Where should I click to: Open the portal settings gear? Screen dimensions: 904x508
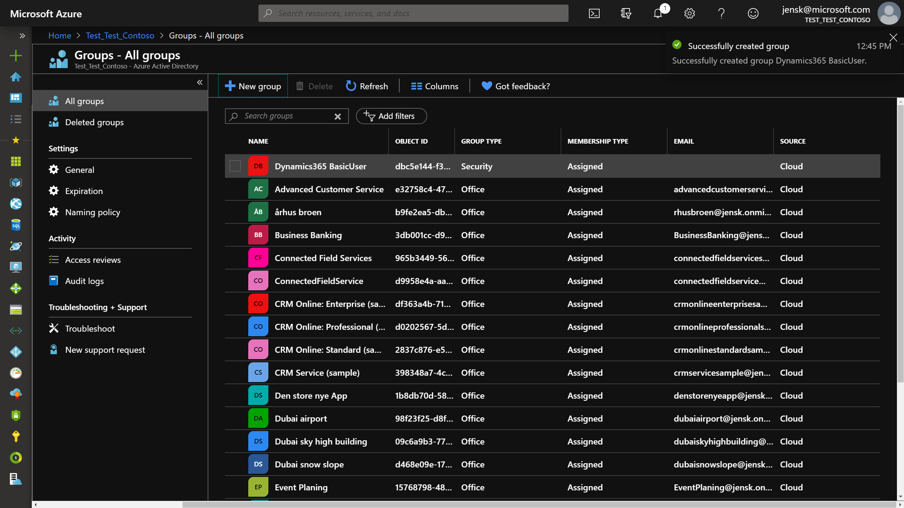coord(689,13)
